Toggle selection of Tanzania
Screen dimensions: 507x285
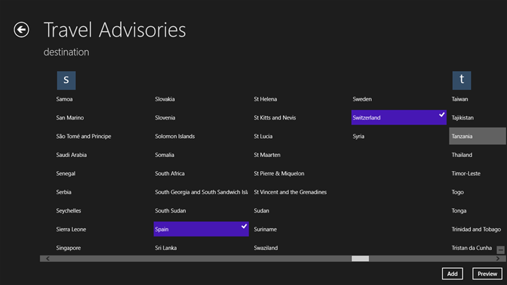point(477,136)
